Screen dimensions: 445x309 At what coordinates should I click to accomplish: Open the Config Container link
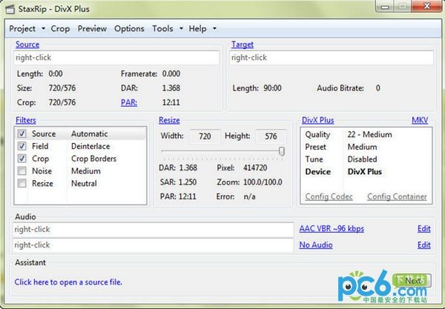point(397,196)
